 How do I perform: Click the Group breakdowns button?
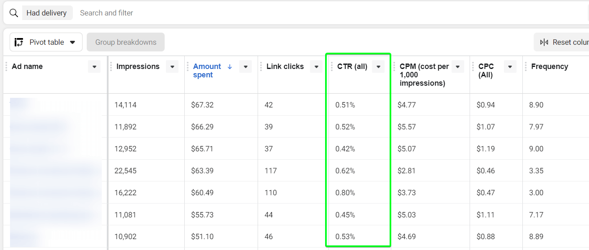(x=126, y=42)
